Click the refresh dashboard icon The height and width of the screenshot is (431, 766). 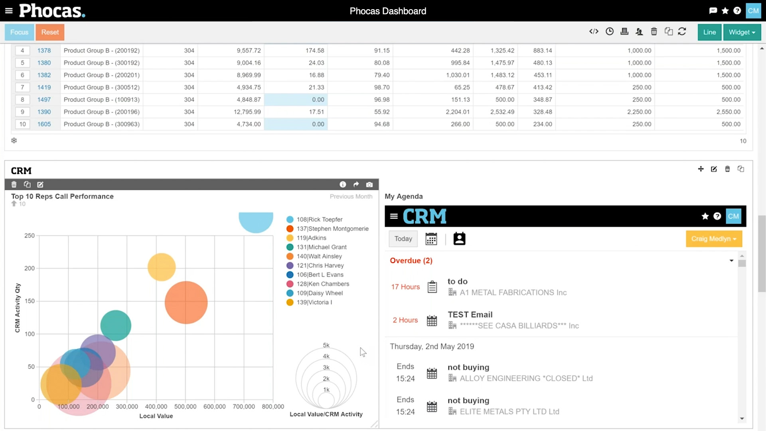682,32
